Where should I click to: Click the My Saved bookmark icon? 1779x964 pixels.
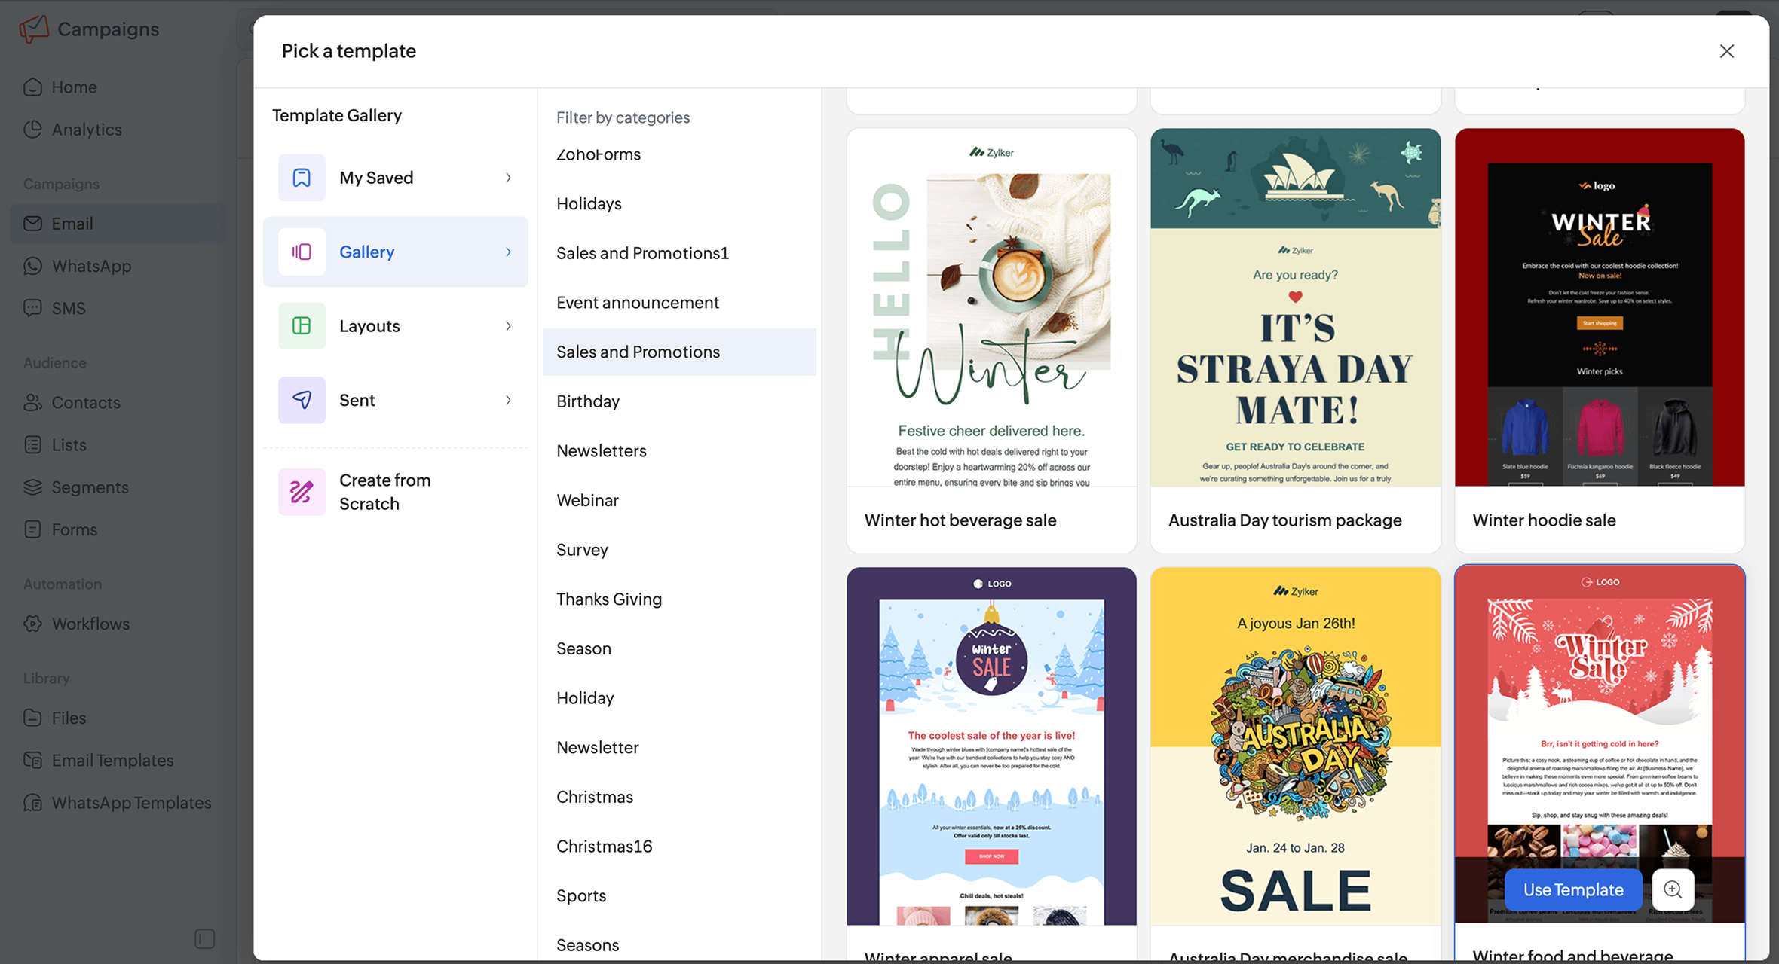pyautogui.click(x=302, y=178)
